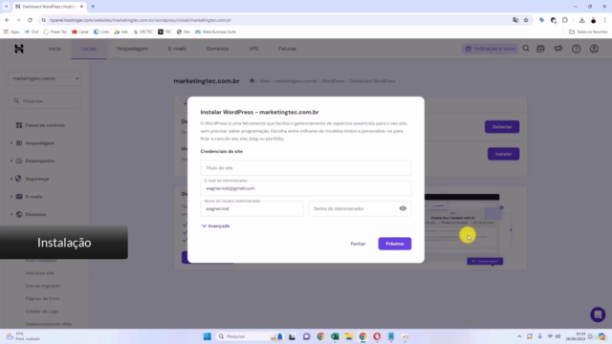This screenshot has height=344, width=612.
Task: Open the announcements megaphone icon
Action: [558, 49]
